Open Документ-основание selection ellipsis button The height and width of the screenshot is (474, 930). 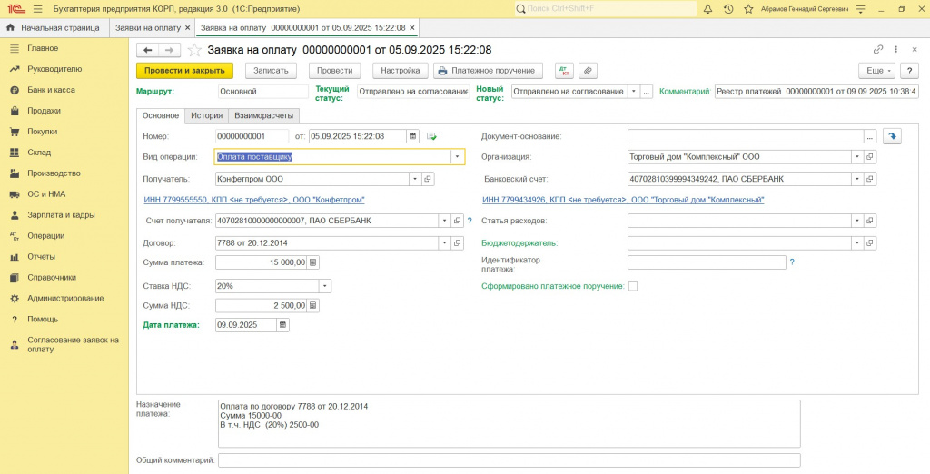[870, 136]
